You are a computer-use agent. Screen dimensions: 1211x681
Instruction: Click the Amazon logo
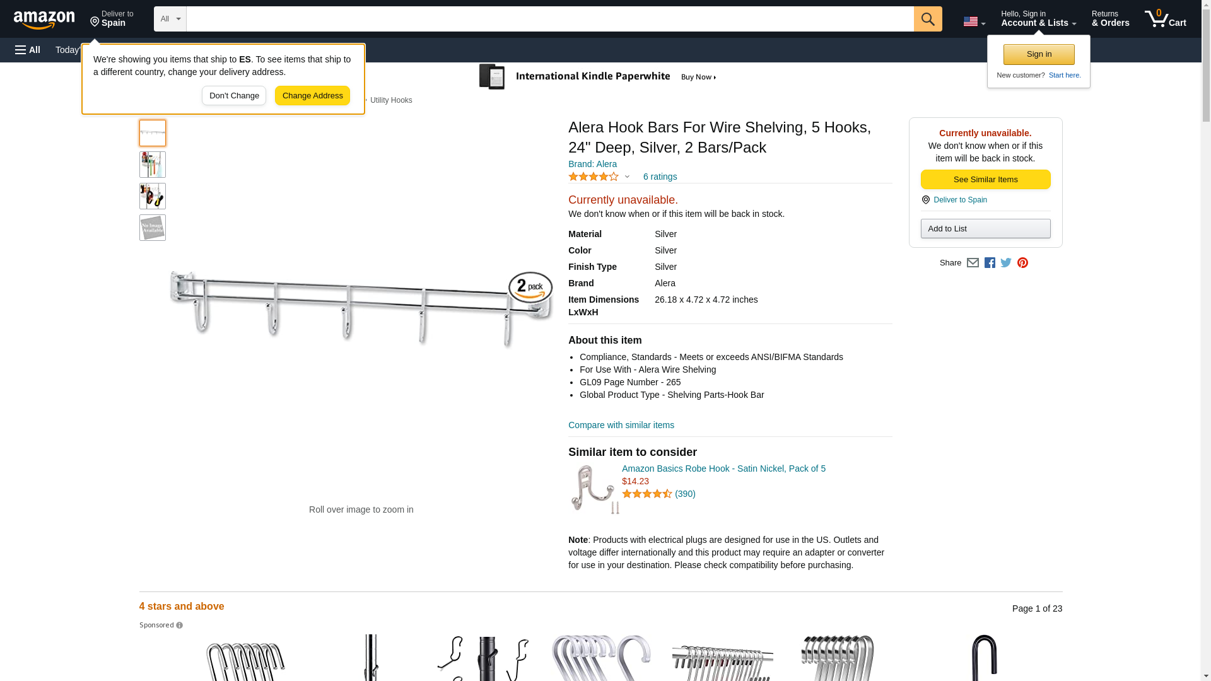(x=44, y=20)
